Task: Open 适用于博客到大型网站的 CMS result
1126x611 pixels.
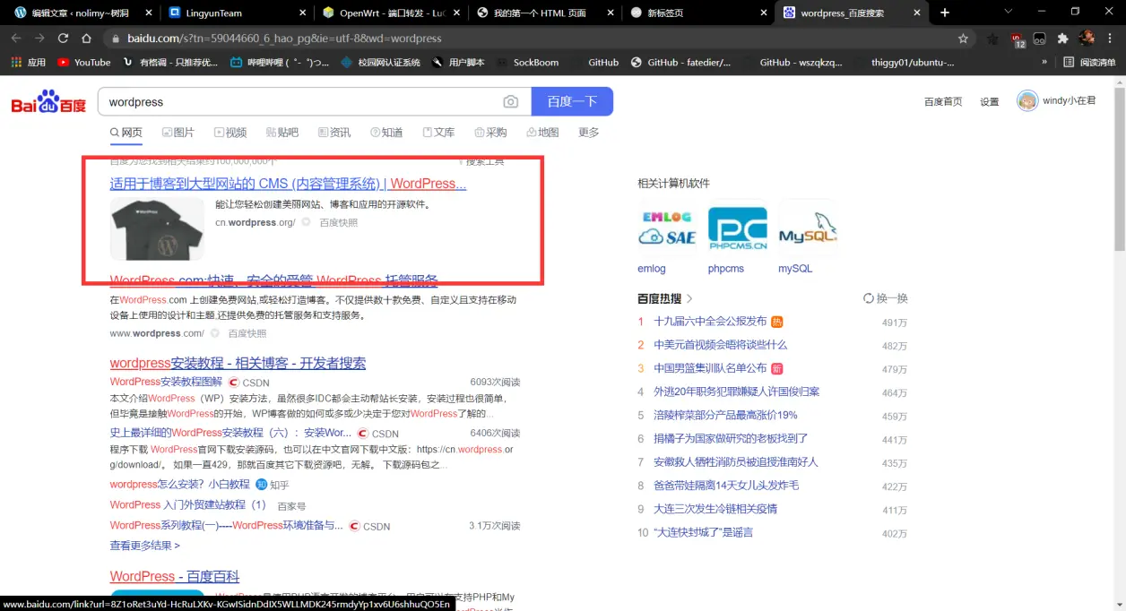Action: coord(288,184)
